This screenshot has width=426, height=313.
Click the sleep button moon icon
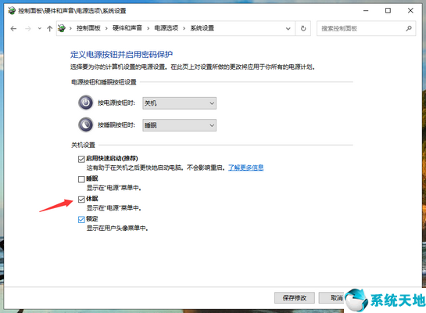(x=86, y=125)
